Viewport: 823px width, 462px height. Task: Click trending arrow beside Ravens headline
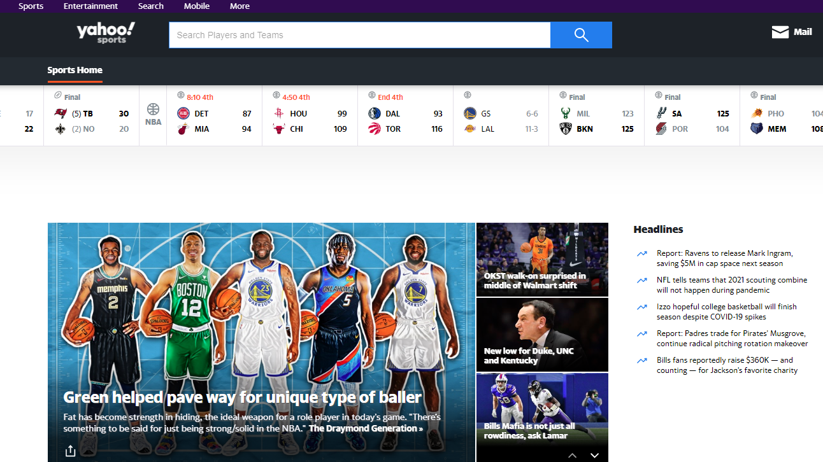[x=642, y=254]
